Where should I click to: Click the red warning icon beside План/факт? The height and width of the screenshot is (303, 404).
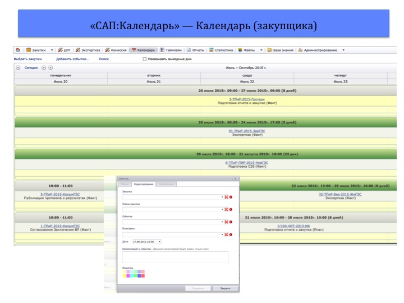[x=231, y=235]
